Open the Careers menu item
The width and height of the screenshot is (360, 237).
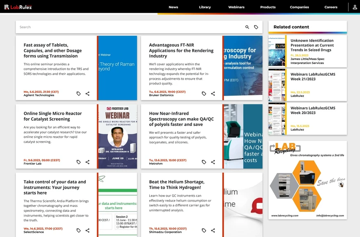[x=331, y=7]
